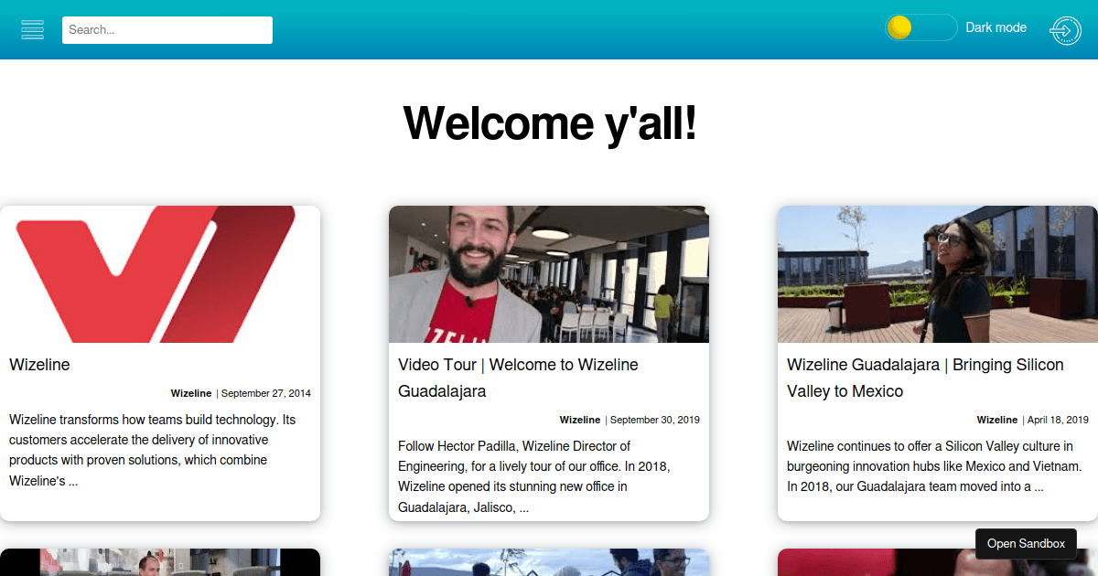Click the "April 18, 2019" date text

1058,421
